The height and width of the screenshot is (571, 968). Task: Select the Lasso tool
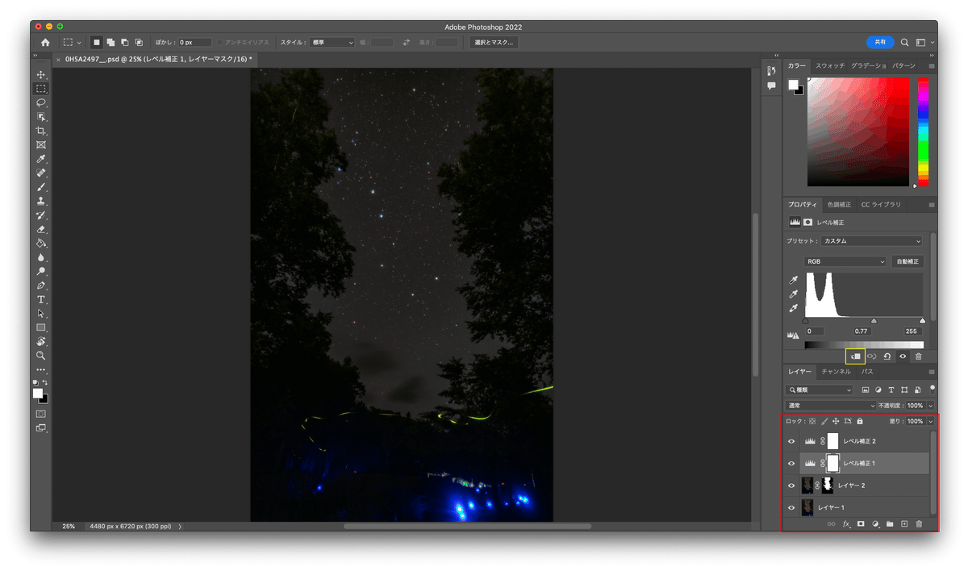pos(41,102)
